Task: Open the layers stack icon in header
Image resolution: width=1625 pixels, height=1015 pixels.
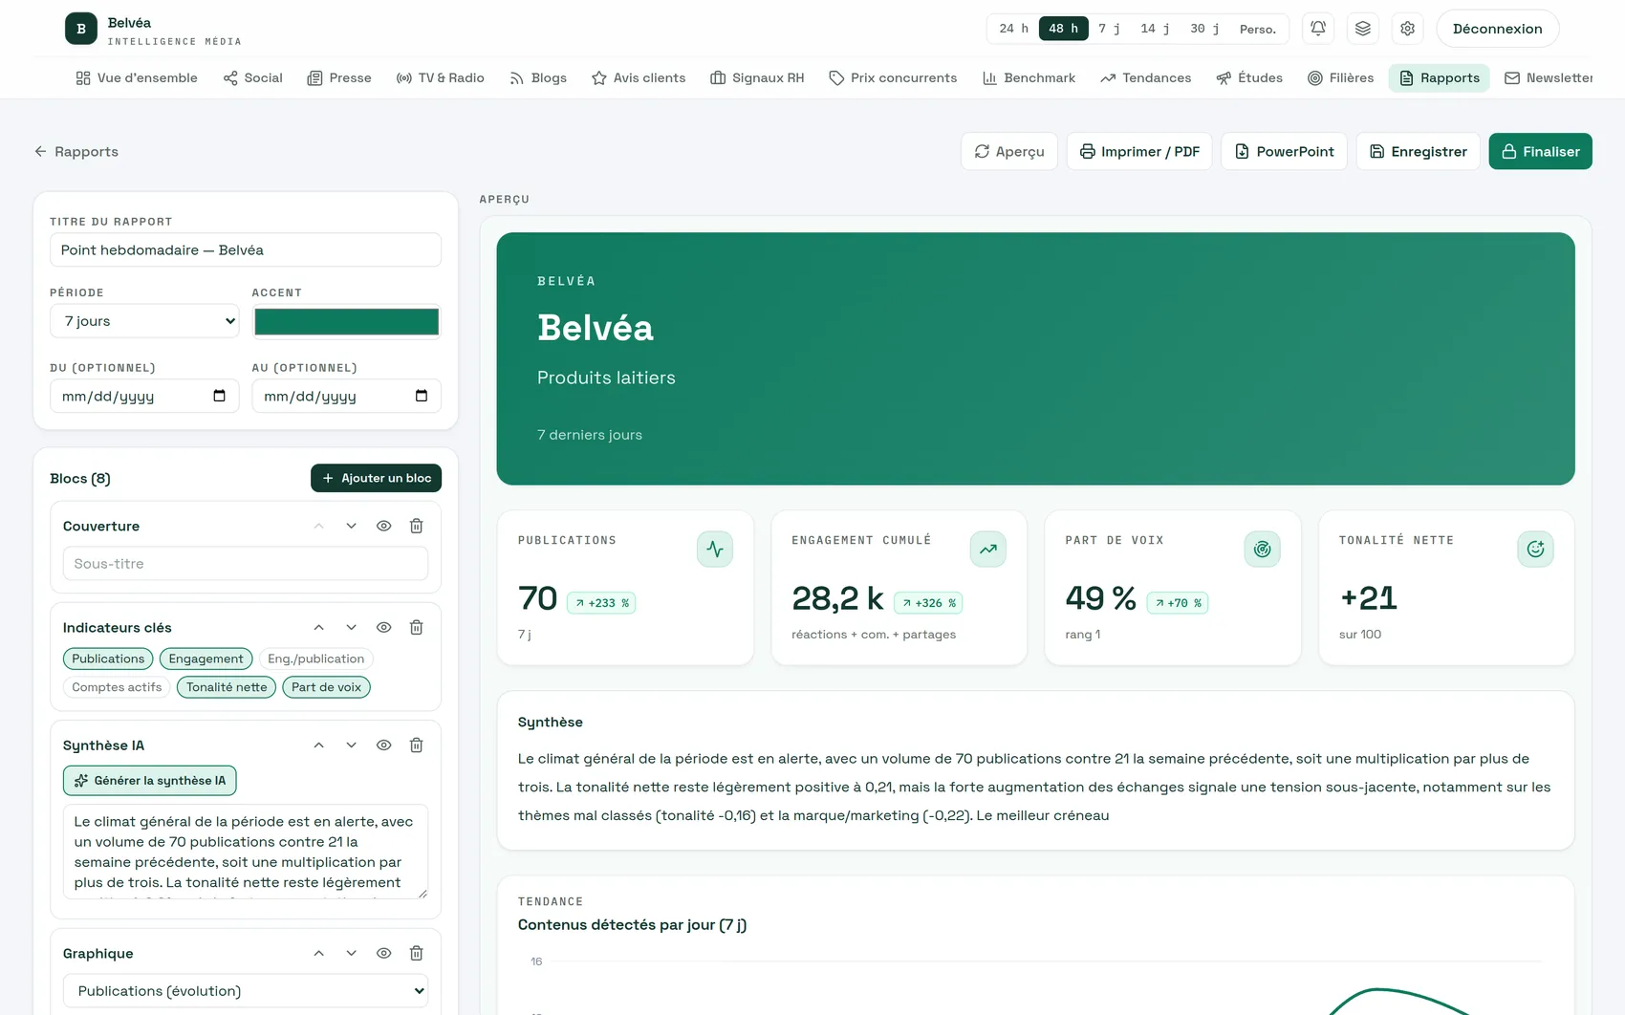Action: [1363, 29]
